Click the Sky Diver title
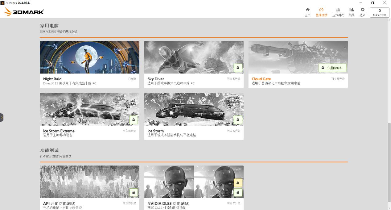 [x=156, y=79]
